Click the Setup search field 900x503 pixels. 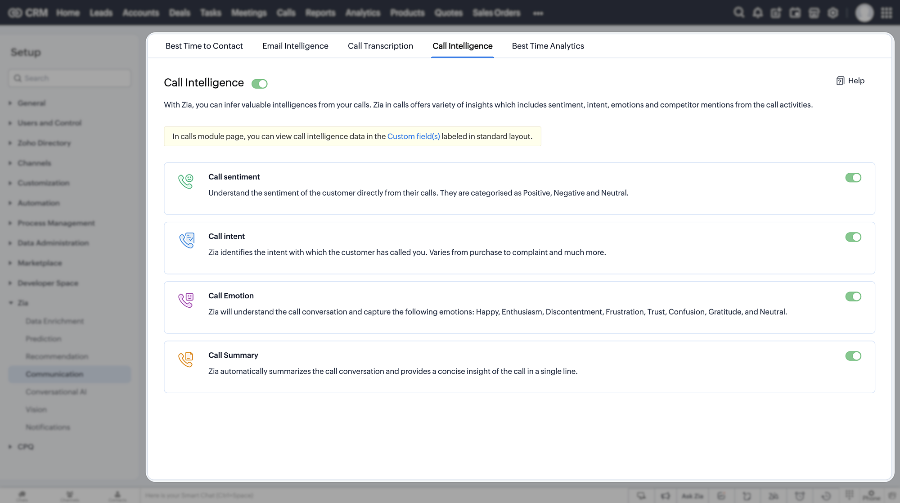(70, 78)
